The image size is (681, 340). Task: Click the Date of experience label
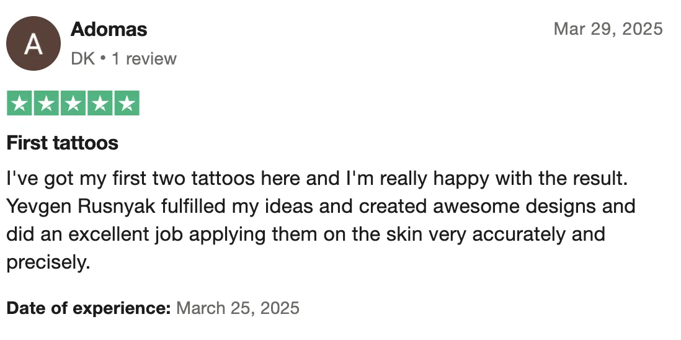[89, 308]
